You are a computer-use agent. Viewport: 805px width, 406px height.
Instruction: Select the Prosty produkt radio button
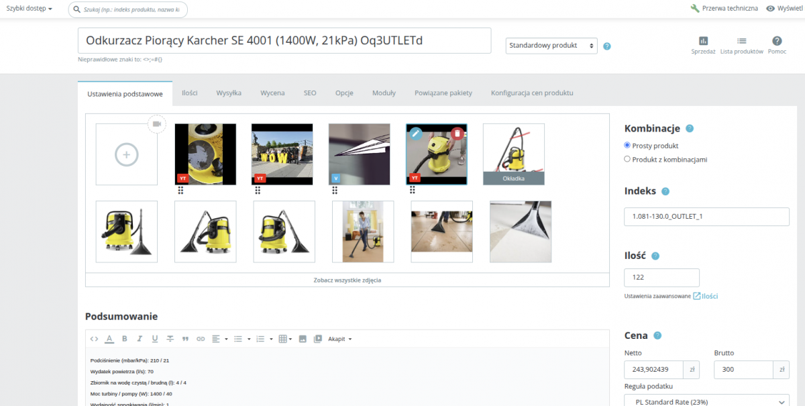[627, 145]
